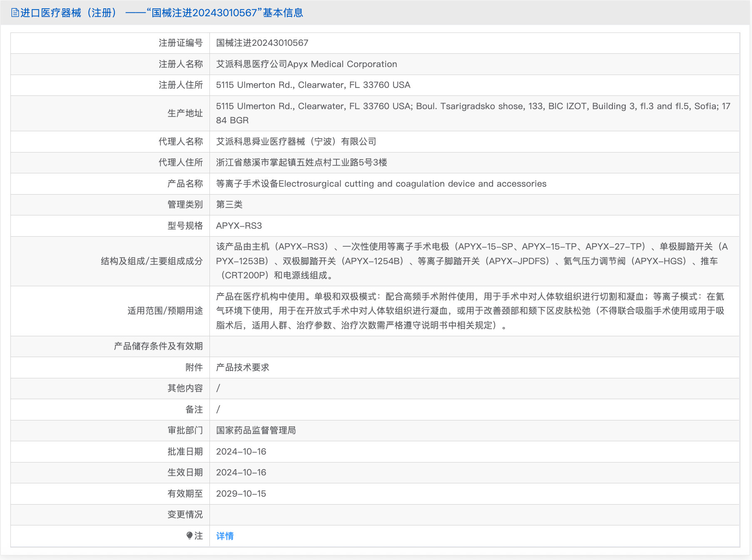The image size is (752, 560).
Task: Click the approval department 国家药品监督管理局
Action: tap(256, 430)
